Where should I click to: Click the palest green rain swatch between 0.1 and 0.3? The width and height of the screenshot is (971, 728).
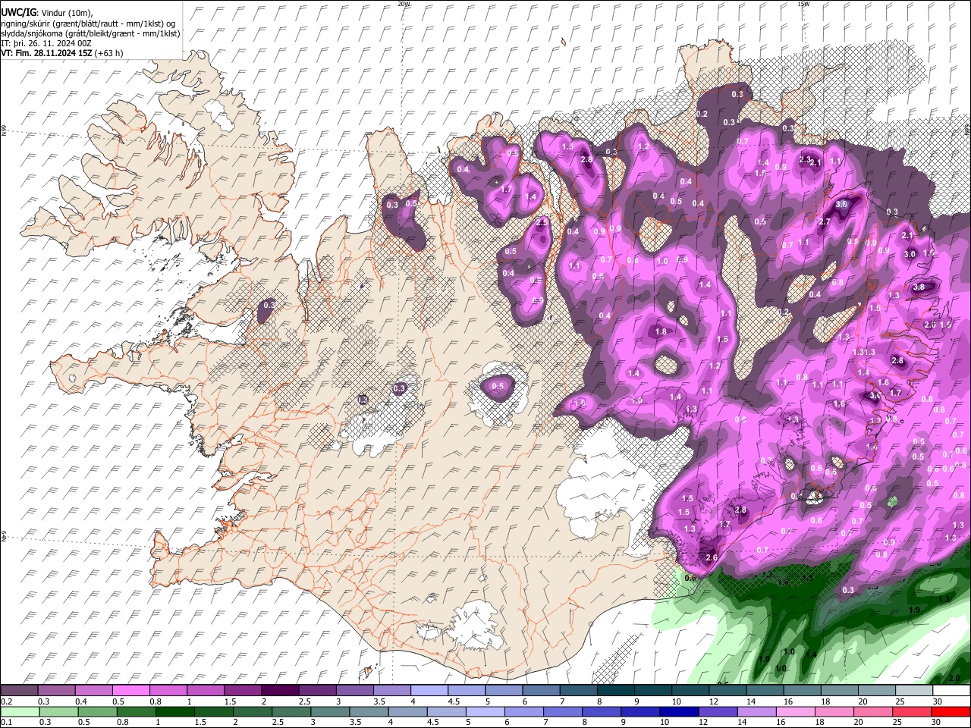(x=19, y=711)
